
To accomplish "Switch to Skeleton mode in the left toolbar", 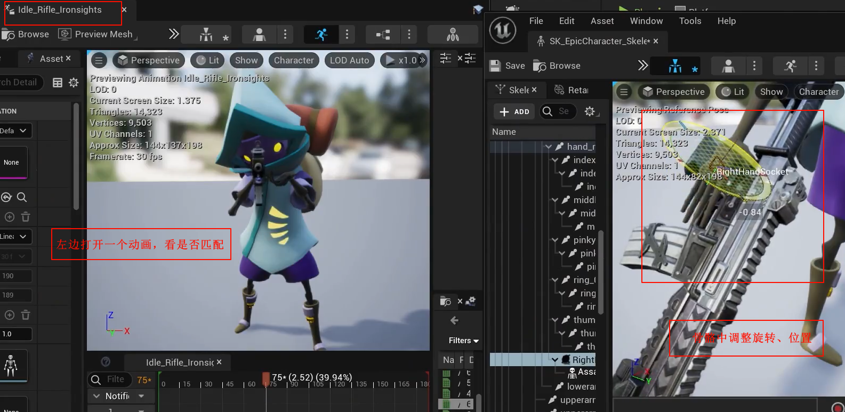I will [206, 35].
